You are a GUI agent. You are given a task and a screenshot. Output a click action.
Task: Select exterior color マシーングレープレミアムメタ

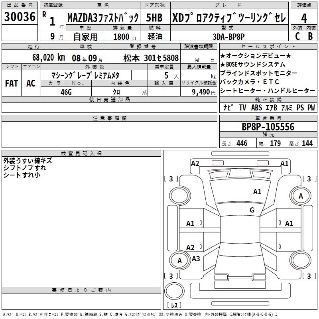click(x=85, y=75)
